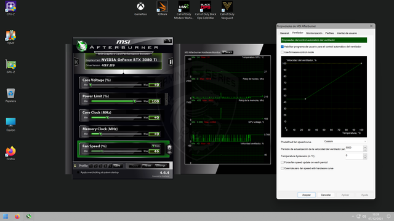Select the Ventilador tab

coord(297,33)
